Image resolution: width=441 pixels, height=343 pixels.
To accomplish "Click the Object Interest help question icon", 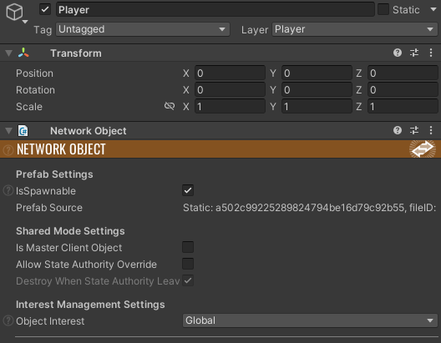I will tap(8, 320).
